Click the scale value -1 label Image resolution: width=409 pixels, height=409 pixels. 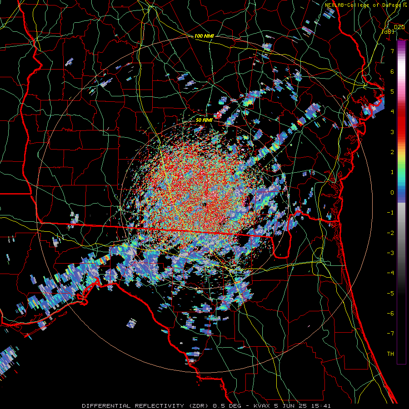[x=390, y=213]
